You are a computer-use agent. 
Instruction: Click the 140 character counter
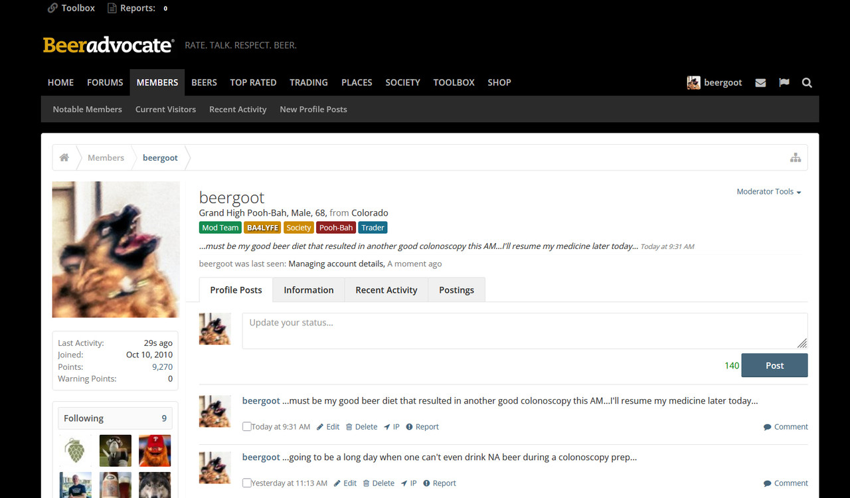[732, 365]
